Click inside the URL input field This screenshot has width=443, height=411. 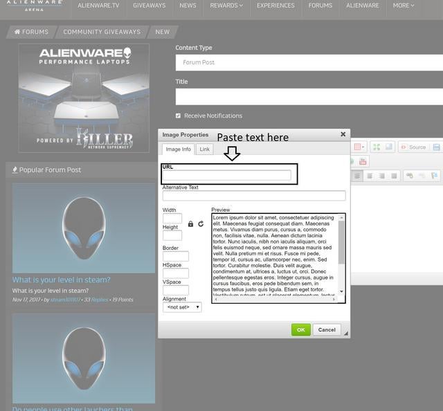(x=226, y=176)
